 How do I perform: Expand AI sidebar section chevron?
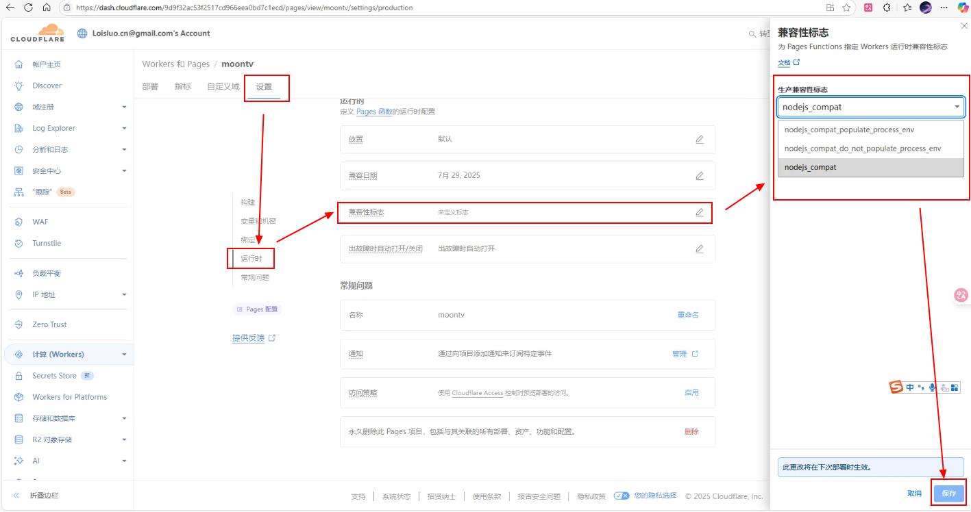124,461
